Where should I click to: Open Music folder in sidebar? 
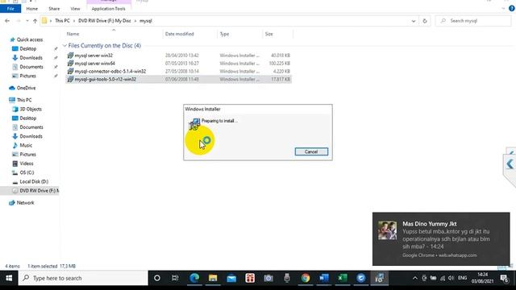pyautogui.click(x=26, y=145)
